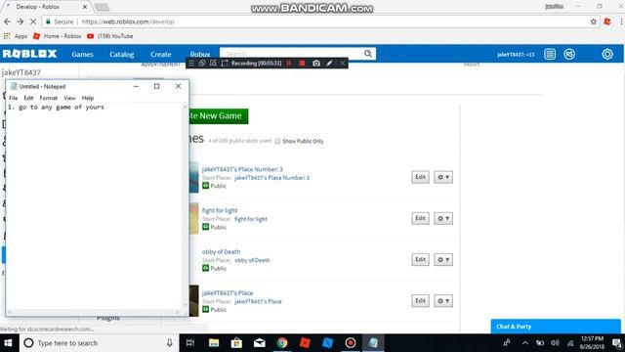Open the Windows Start menu
Screen dimensions: 625x352
click(9, 343)
